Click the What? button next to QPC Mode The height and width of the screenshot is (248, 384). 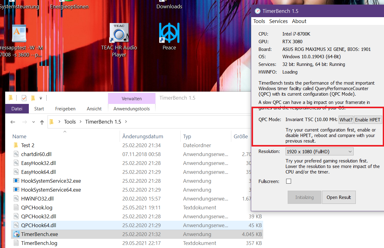pos(346,120)
